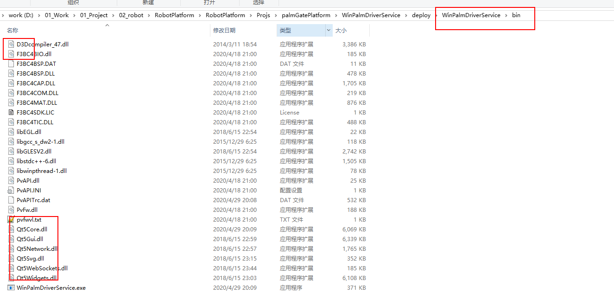Click the PvAPI.dll file icon
The width and height of the screenshot is (614, 306).
coord(12,180)
